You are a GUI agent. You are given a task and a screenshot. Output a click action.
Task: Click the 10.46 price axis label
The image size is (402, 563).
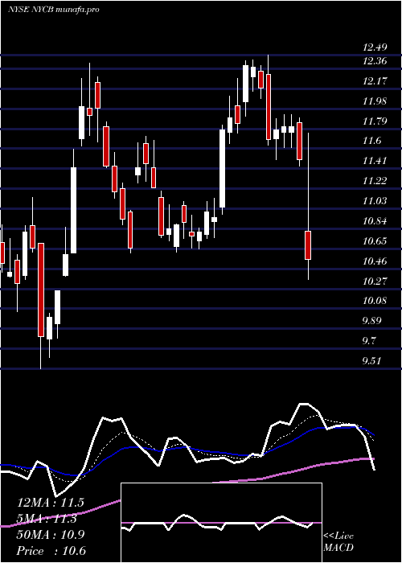coord(375,261)
